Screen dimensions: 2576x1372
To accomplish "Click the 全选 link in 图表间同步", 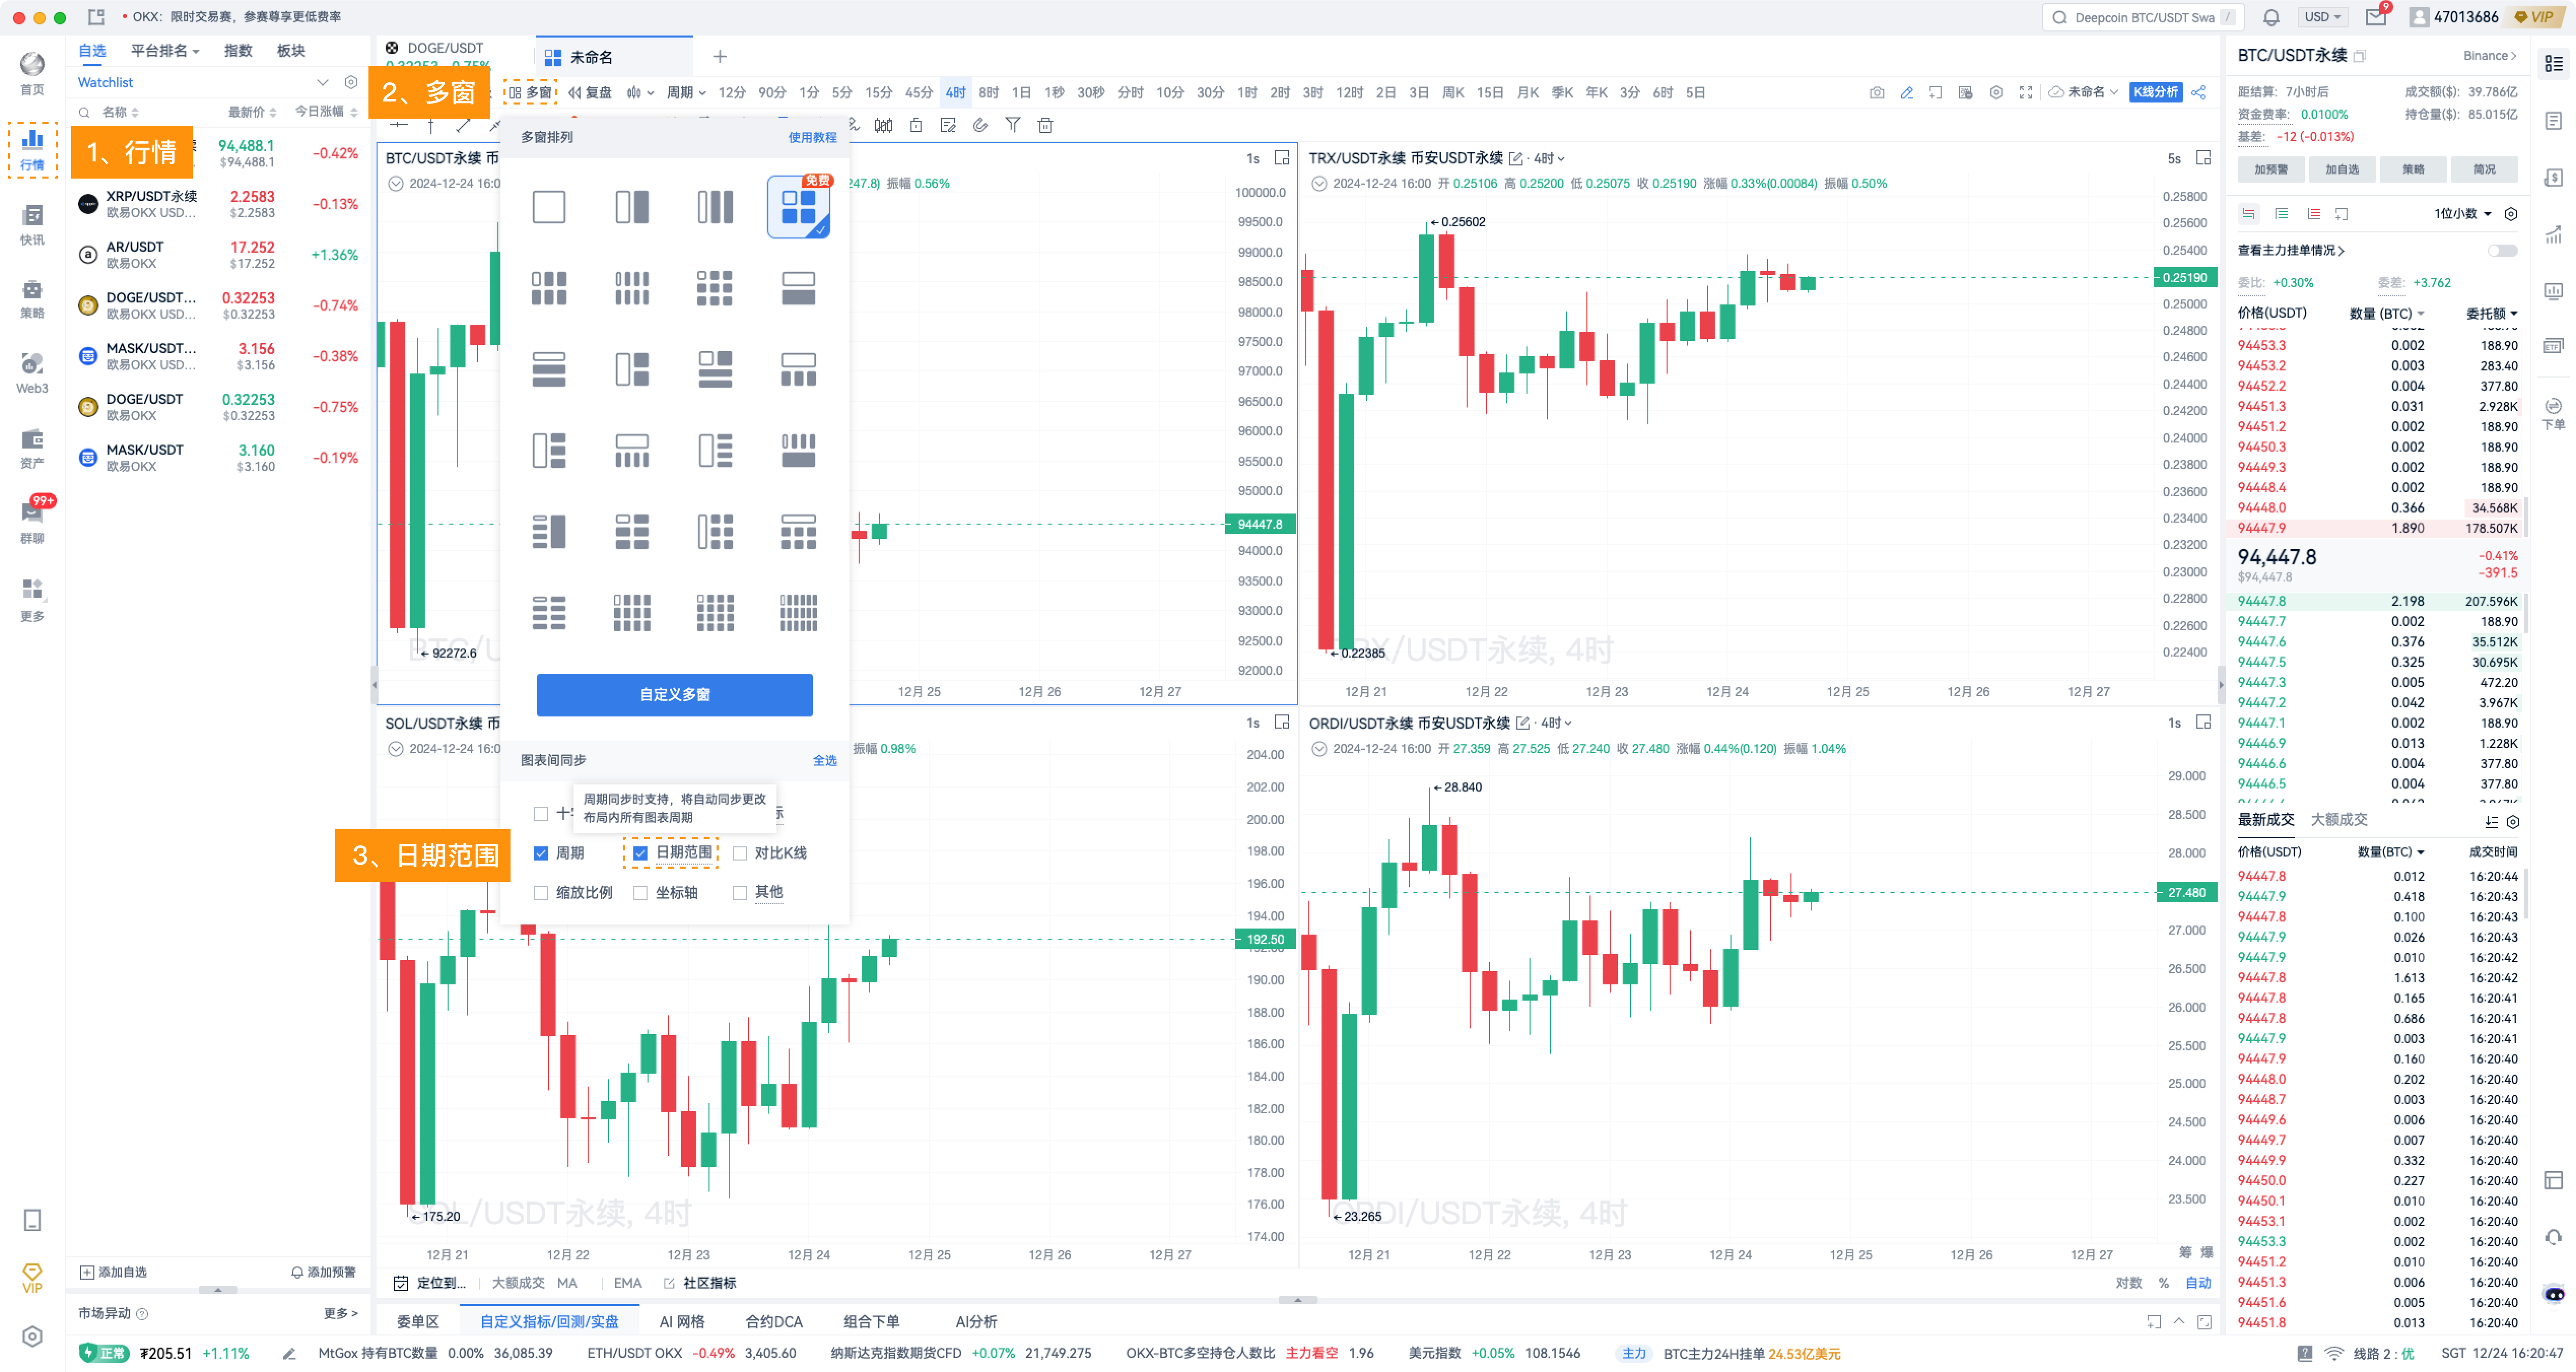I will point(824,761).
